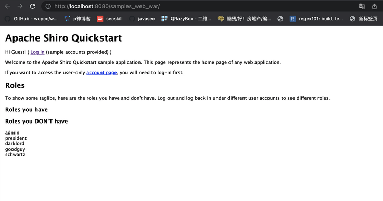Open the javasec bookmark
The image size is (383, 201).
[x=142, y=19]
